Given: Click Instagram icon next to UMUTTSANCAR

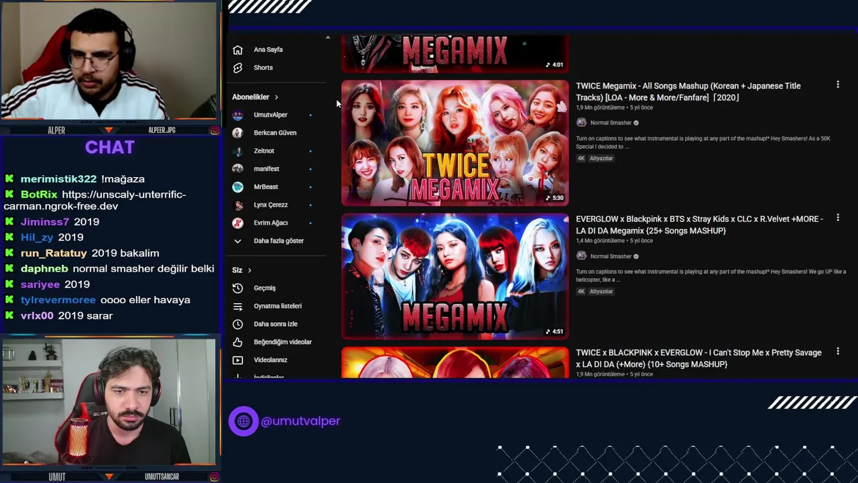Looking at the screenshot, I should pyautogui.click(x=214, y=477).
